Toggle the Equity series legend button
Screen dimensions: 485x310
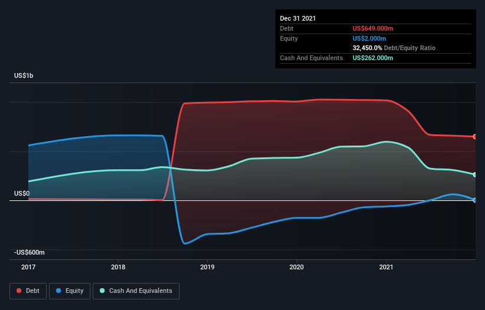pos(70,291)
